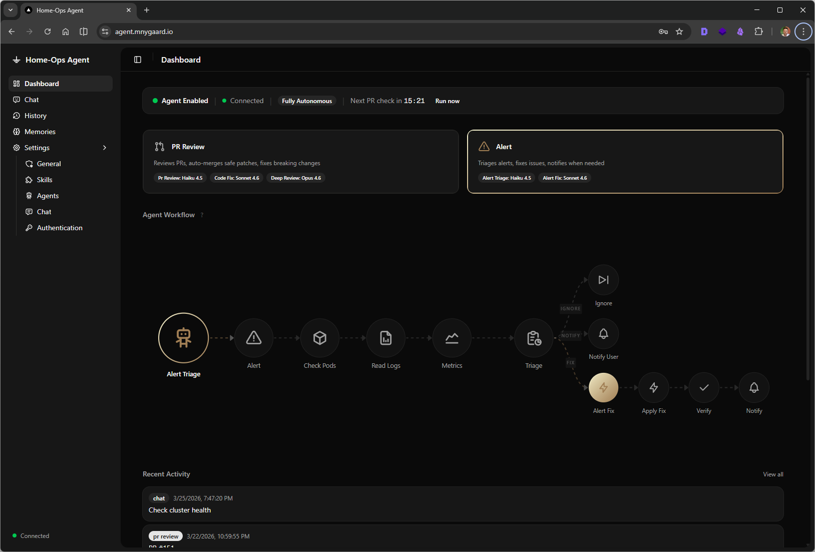Image resolution: width=815 pixels, height=552 pixels.
Task: Open Dashboard in the sidebar
Action: tap(61, 84)
